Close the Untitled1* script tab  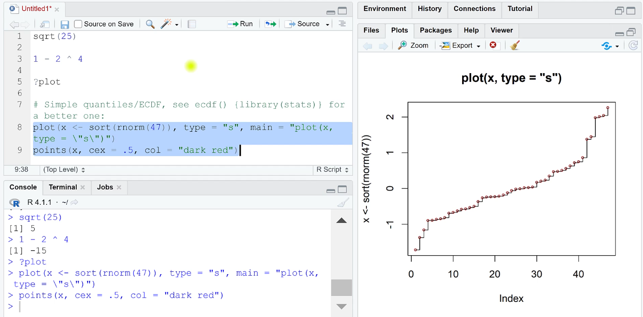point(57,10)
